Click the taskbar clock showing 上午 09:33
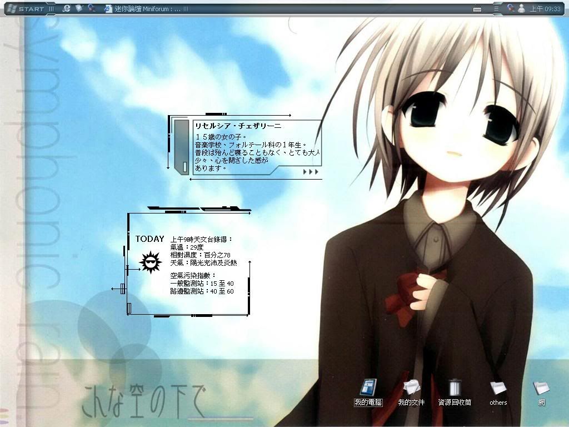The height and width of the screenshot is (427, 569). tap(545, 9)
